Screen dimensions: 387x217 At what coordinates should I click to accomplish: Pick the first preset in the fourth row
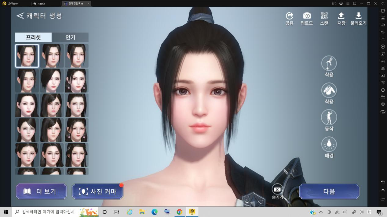[x=27, y=130]
